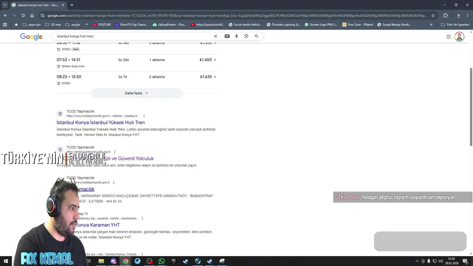Open the YOUTUBE bookmark
The width and height of the screenshot is (473, 266).
[102, 25]
